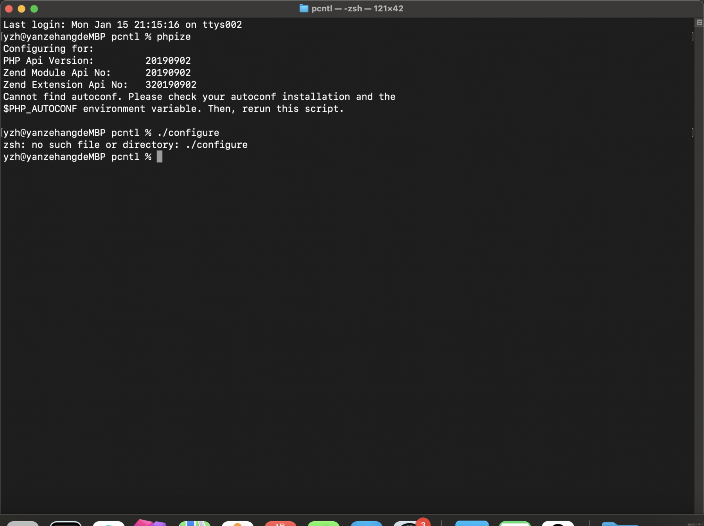Viewport: 704px width, 526px height.
Task: Click the "Zend Module Api No:" label
Action: point(57,72)
